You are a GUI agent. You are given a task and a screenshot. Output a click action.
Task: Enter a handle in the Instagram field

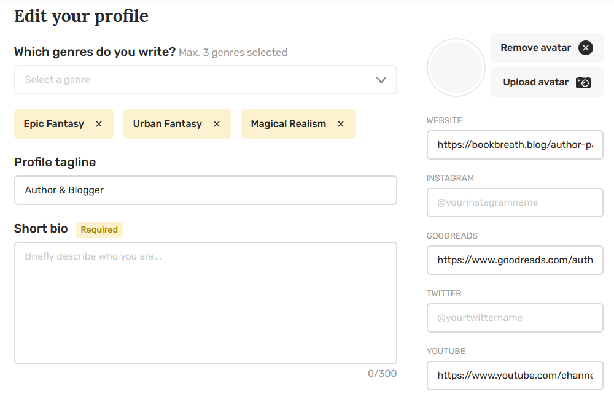(515, 202)
